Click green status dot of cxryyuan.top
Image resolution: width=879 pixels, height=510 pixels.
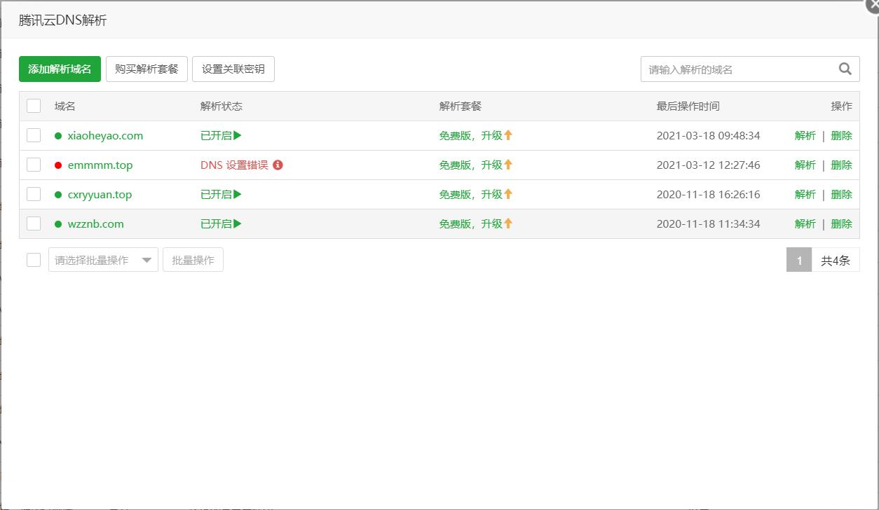point(58,195)
